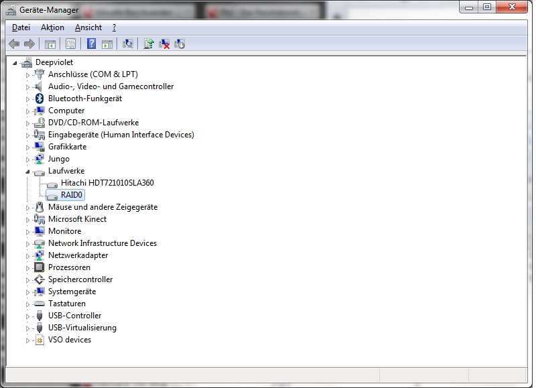Click the Prozessoren chip icon
Image resolution: width=536 pixels, height=388 pixels.
(x=40, y=267)
